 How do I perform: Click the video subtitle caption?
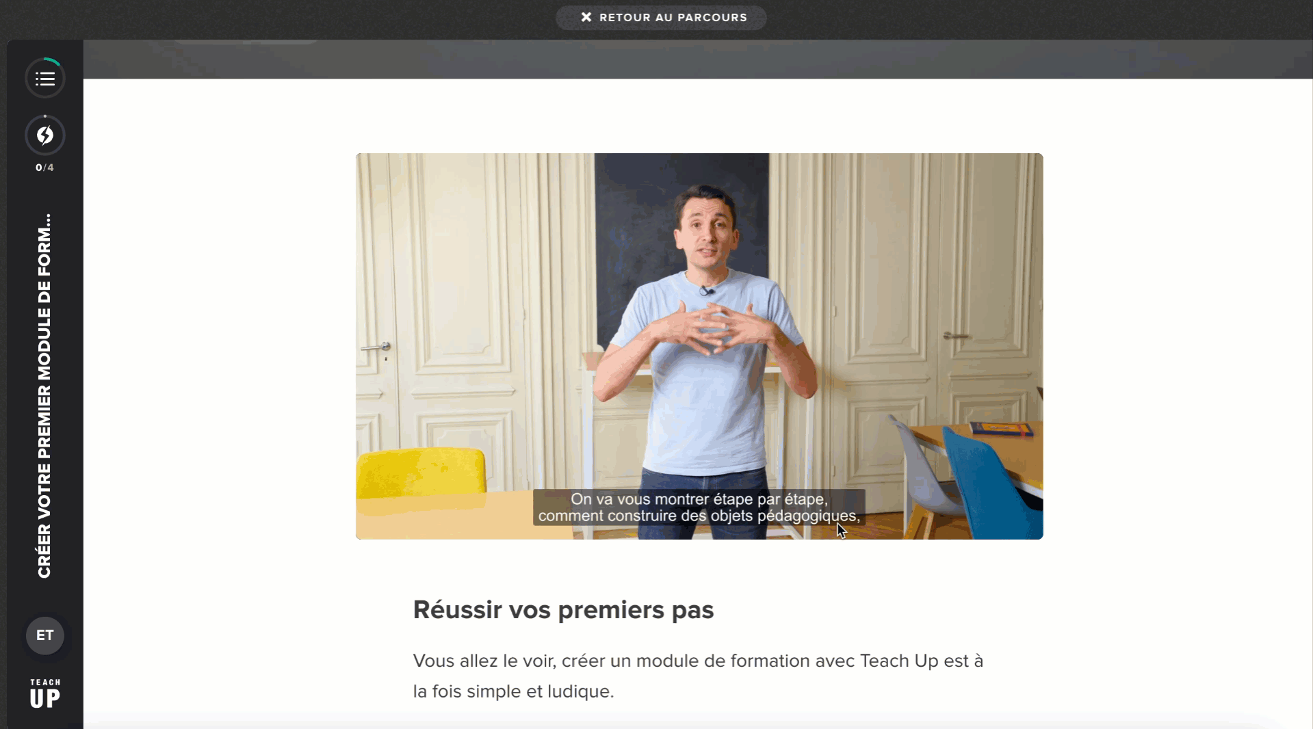(x=699, y=507)
